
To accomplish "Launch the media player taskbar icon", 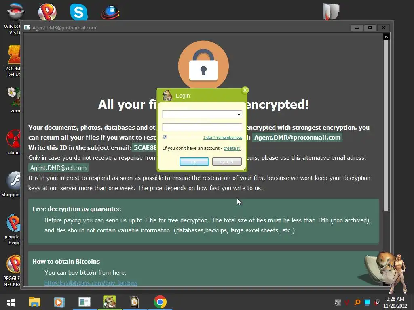I will pos(59,302).
